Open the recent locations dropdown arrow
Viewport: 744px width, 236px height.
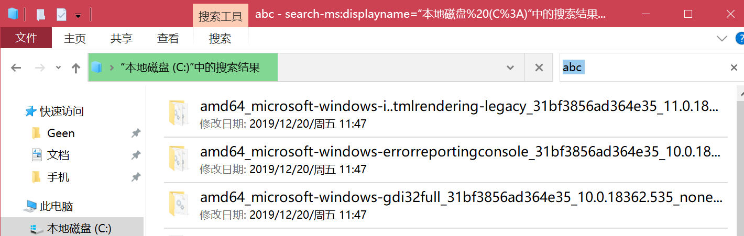[x=58, y=68]
